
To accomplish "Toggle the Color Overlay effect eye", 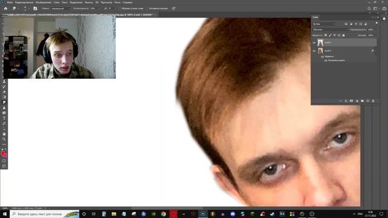I will 326,61.
